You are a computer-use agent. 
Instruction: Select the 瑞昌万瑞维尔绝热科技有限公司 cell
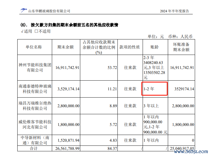35,106
